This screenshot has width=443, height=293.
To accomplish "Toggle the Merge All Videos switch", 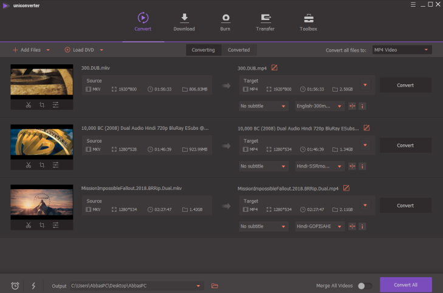I will [365, 286].
